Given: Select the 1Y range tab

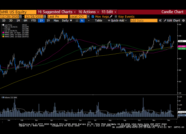Looking at the screenshot, I should pos(41,20).
